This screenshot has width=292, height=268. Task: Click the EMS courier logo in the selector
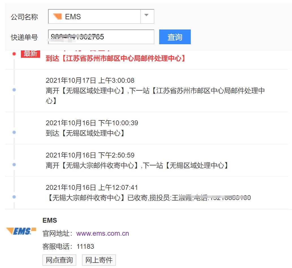[x=58, y=16]
